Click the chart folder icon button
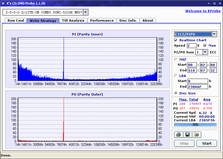The image size is (223, 159). (197, 135)
